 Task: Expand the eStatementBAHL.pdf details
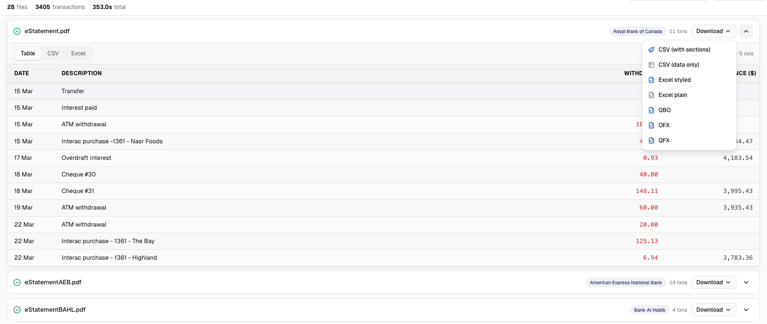(x=746, y=309)
